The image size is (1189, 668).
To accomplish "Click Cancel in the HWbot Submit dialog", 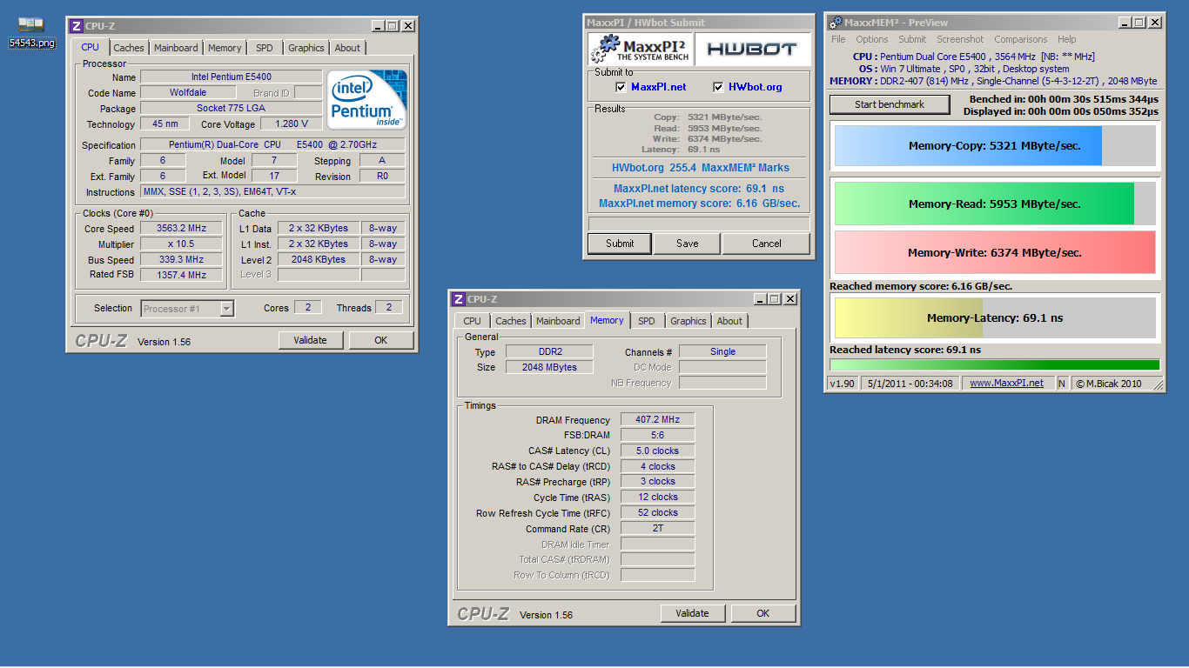I will coord(767,244).
